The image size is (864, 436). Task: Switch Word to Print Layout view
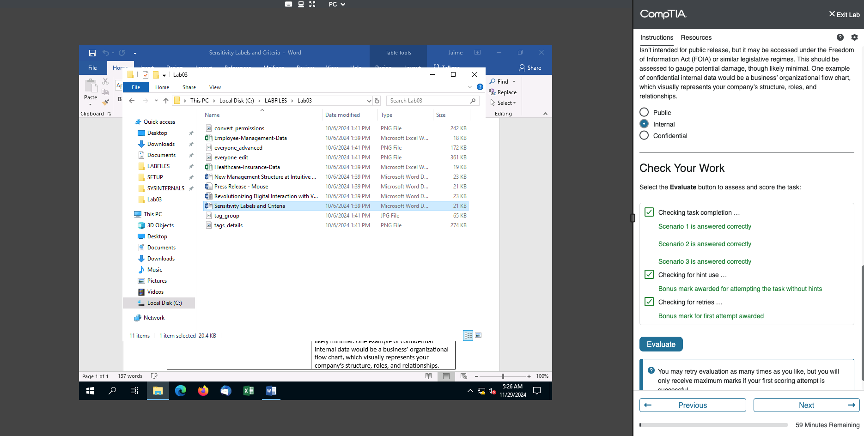click(x=446, y=376)
